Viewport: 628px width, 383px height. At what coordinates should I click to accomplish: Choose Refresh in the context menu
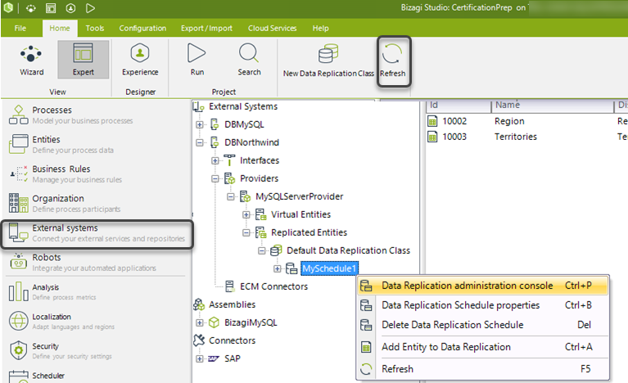tap(482, 369)
